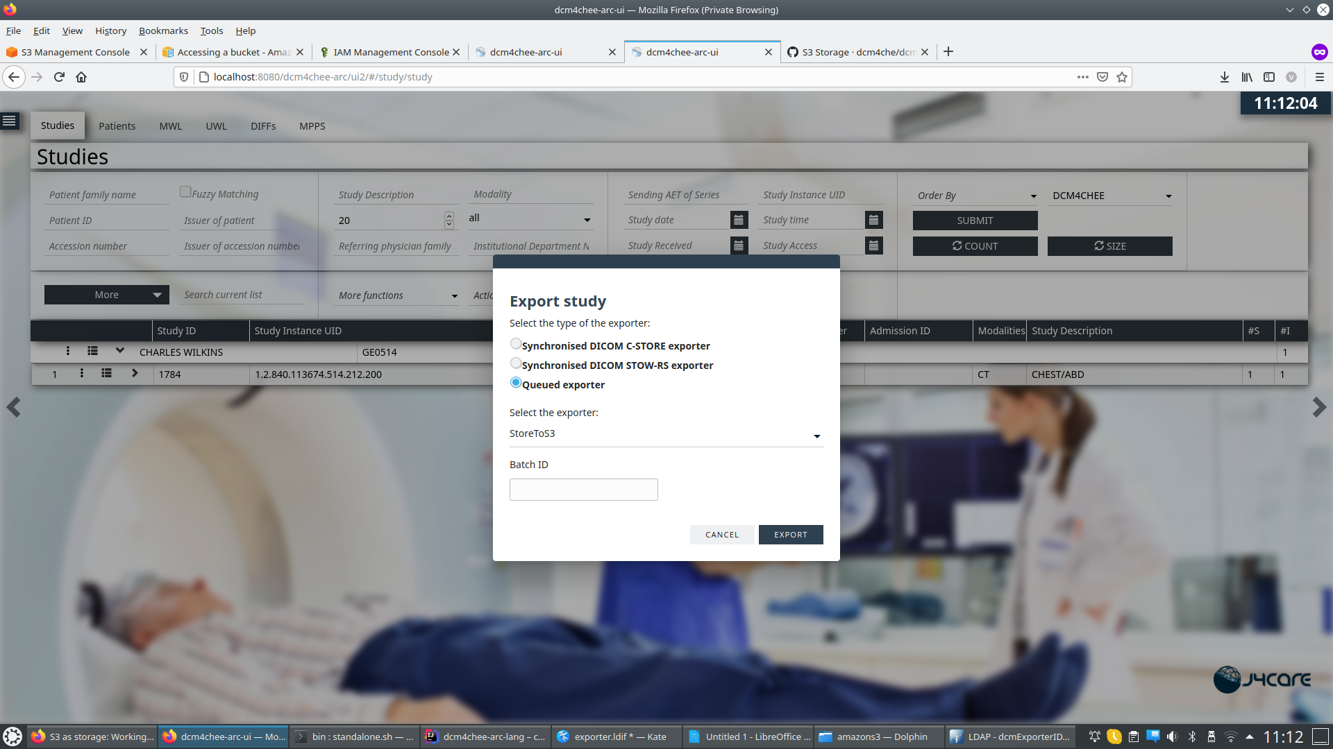Screen dimensions: 1333x749
Task: Click the CANCEL button
Action: [721, 535]
